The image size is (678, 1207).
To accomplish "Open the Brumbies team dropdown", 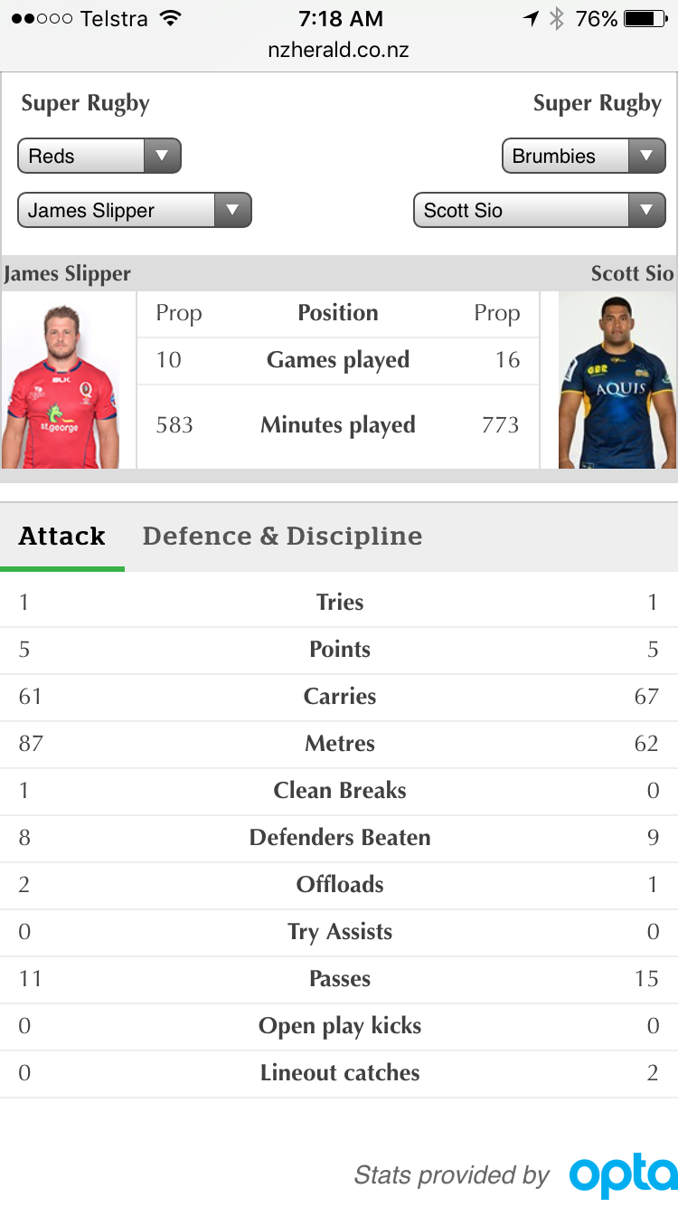I will (584, 156).
